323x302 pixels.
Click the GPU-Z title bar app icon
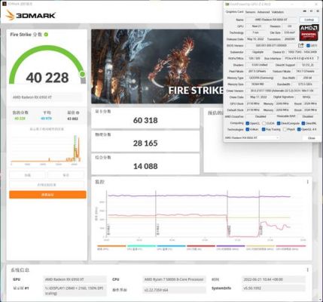tap(227, 5)
